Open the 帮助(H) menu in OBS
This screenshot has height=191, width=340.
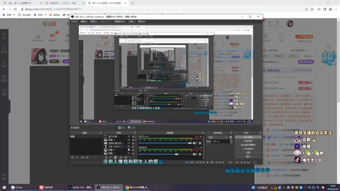(x=142, y=22)
